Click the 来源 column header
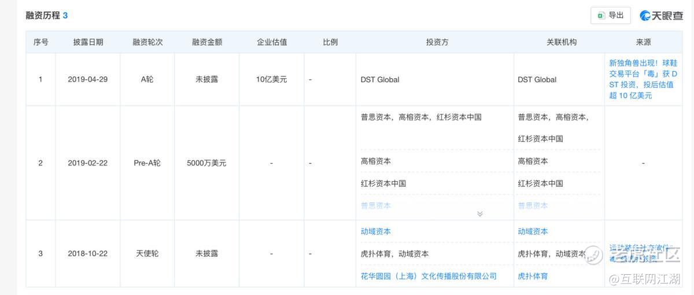Image resolution: width=694 pixels, height=295 pixels. [x=643, y=42]
